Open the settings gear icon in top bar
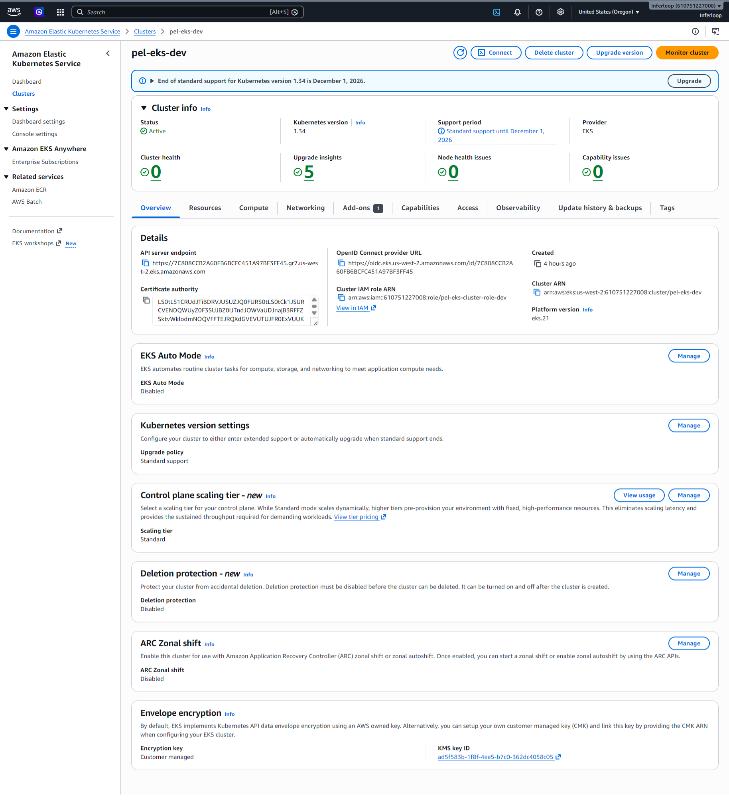Image resolution: width=729 pixels, height=809 pixels. (x=560, y=12)
